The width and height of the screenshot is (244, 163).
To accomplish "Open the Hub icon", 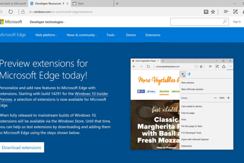I will pos(226,12).
